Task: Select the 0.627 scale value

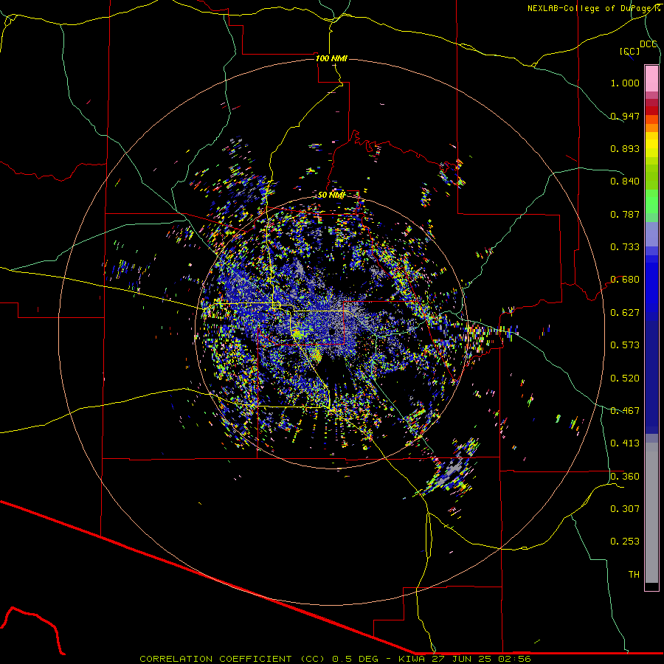Action: (x=625, y=313)
